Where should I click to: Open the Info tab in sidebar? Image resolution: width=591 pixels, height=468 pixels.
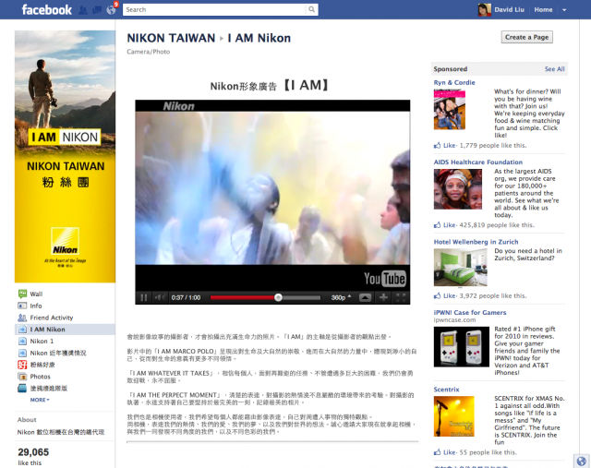tap(36, 306)
